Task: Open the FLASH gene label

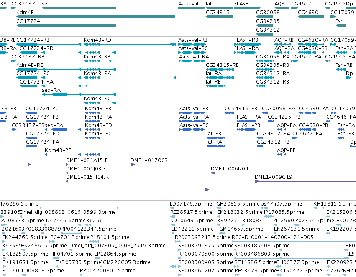Action: [241, 4]
